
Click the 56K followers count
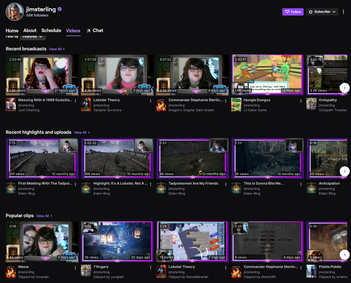tap(37, 15)
